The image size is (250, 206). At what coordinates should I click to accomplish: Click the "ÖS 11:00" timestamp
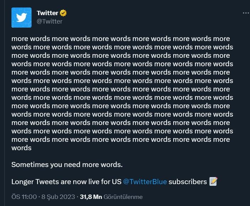(x=24, y=197)
